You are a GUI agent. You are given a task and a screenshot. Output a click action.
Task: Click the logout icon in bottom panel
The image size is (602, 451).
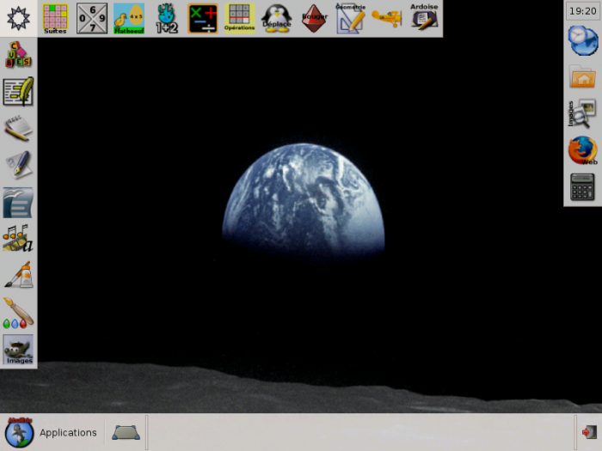(x=588, y=432)
